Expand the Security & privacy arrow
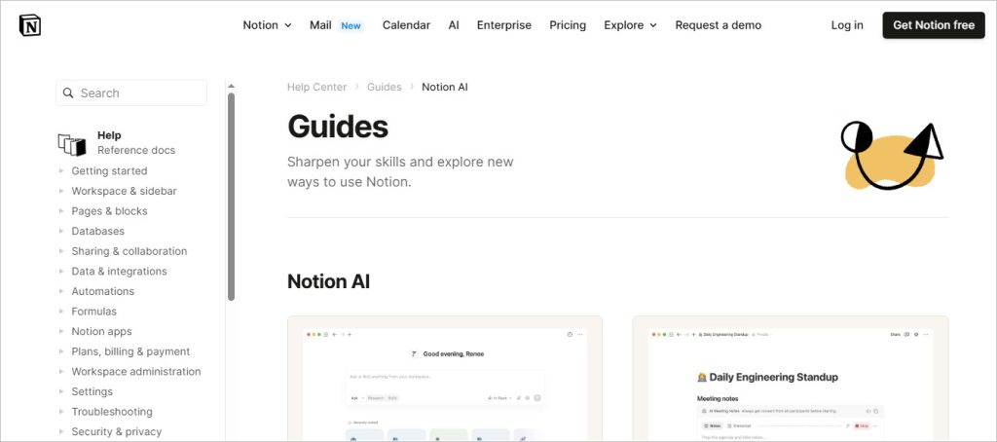The image size is (997, 442). [x=61, y=431]
